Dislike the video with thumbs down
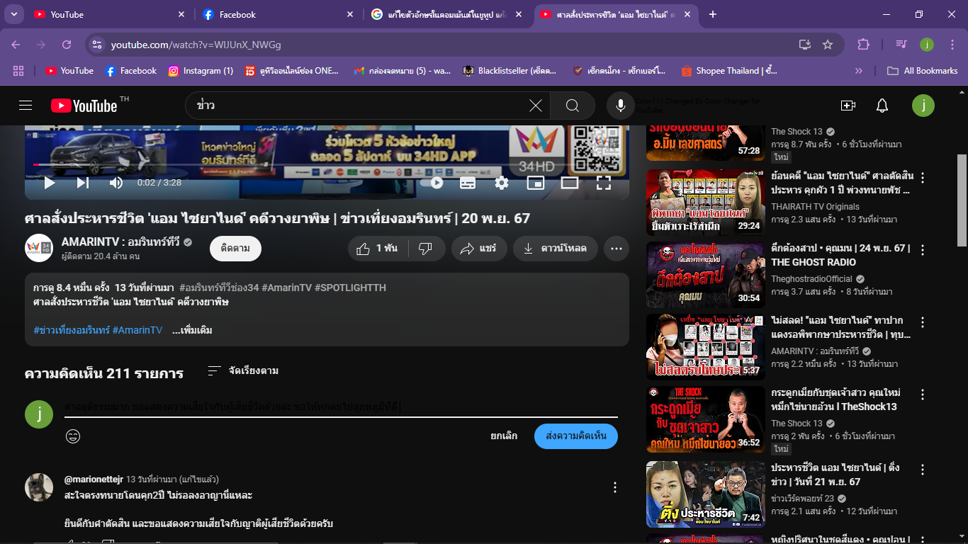Viewport: 968px width, 544px height. click(426, 249)
